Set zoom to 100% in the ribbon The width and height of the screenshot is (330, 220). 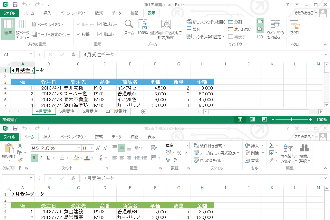pos(142,27)
